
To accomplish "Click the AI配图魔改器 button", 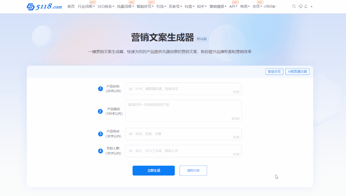I will click(x=297, y=72).
